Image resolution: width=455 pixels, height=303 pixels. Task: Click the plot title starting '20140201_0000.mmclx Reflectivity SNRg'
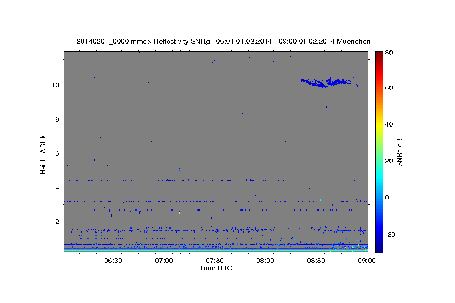click(x=223, y=41)
